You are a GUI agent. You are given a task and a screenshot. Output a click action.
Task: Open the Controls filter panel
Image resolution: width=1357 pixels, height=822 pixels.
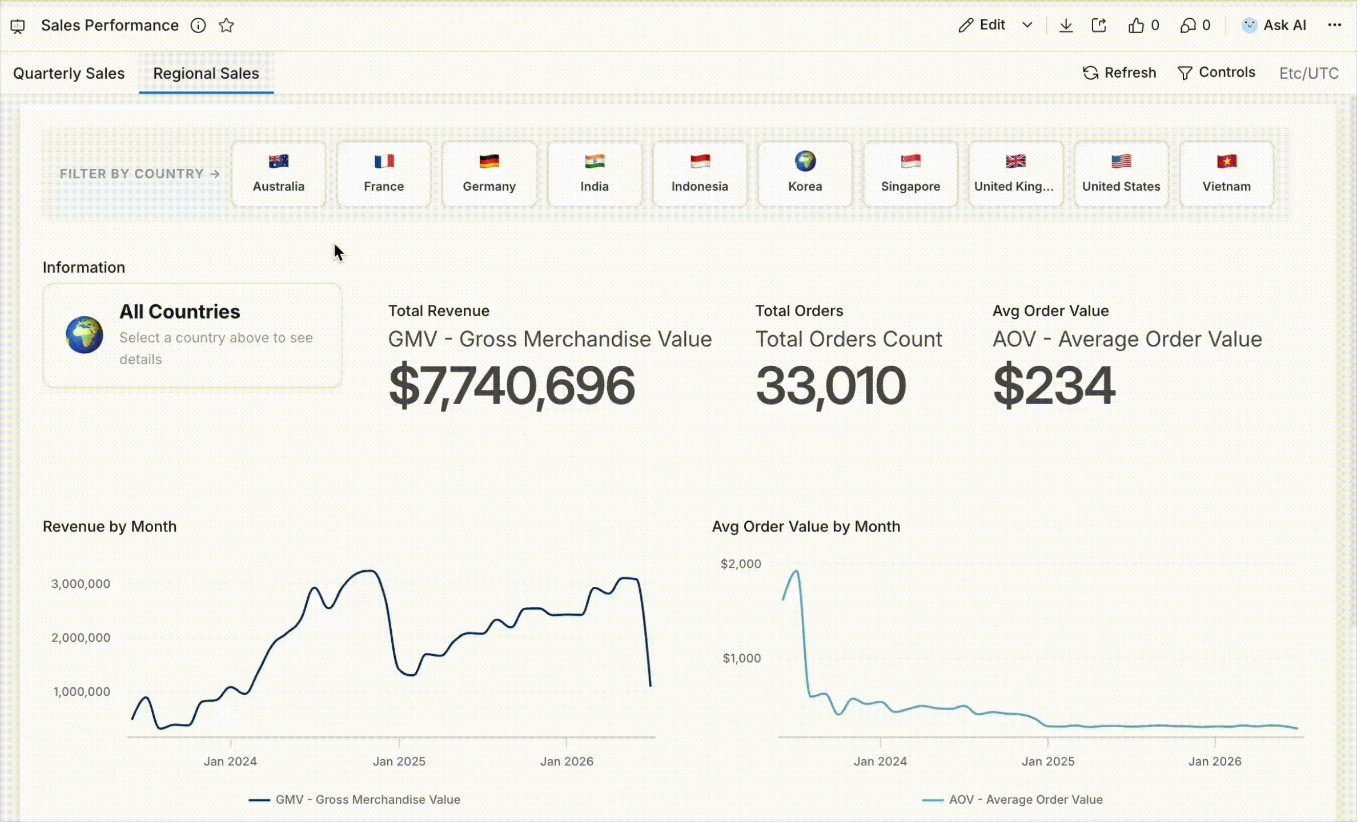tap(1217, 72)
